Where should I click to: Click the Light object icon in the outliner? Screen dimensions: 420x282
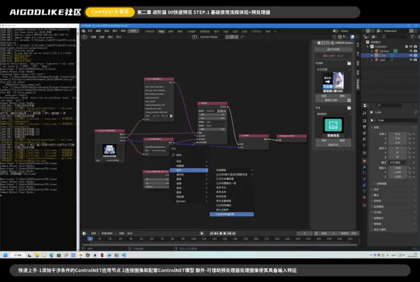(x=377, y=60)
